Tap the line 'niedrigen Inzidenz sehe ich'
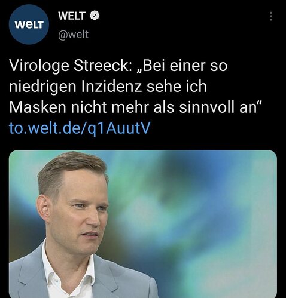 point(108,87)
